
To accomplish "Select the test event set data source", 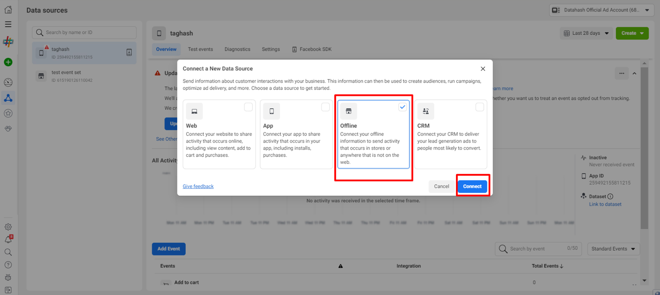I will tap(84, 76).
